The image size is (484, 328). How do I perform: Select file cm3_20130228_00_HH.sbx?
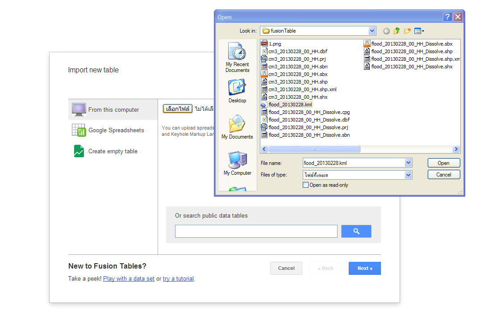click(295, 75)
